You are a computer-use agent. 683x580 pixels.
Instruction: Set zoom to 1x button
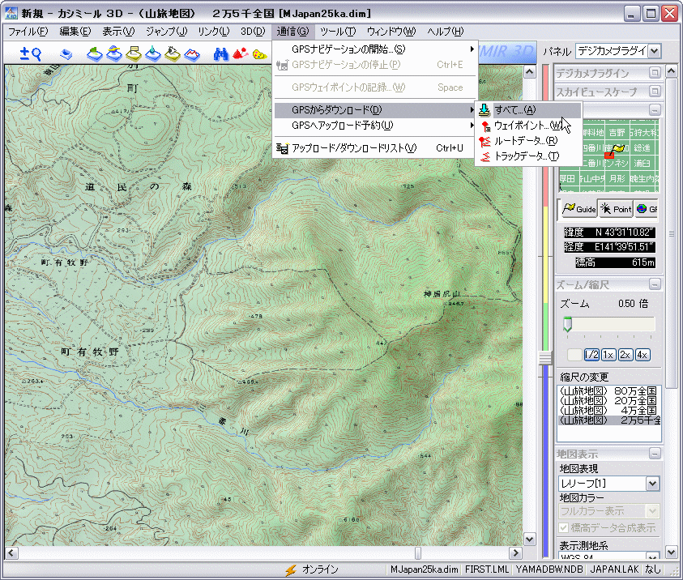[608, 355]
